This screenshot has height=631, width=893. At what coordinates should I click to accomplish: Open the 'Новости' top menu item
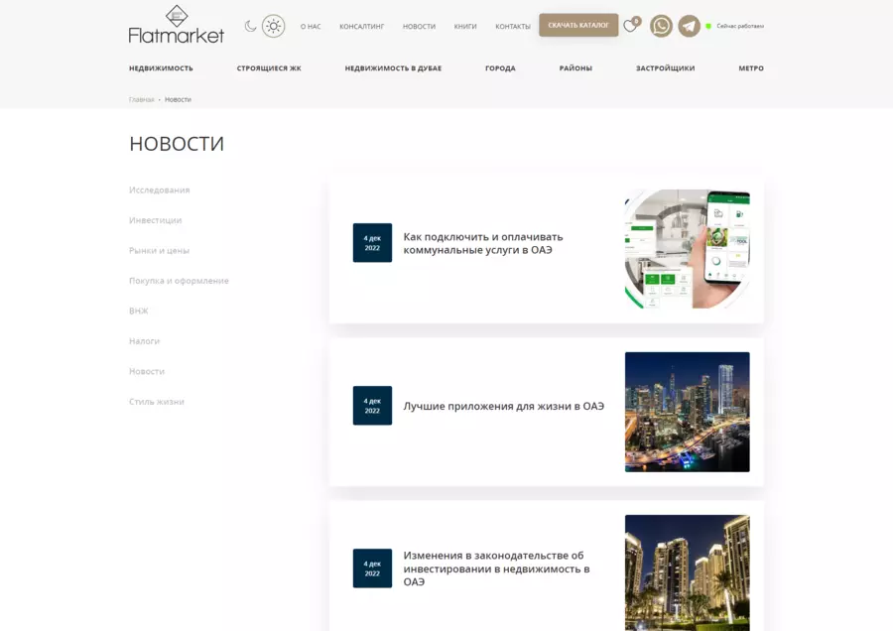[x=419, y=27]
